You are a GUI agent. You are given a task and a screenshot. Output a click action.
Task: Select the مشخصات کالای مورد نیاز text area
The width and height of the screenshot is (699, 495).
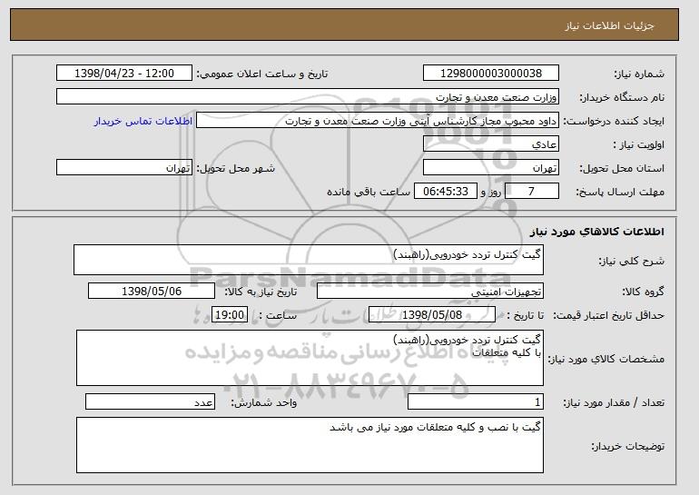(x=310, y=358)
